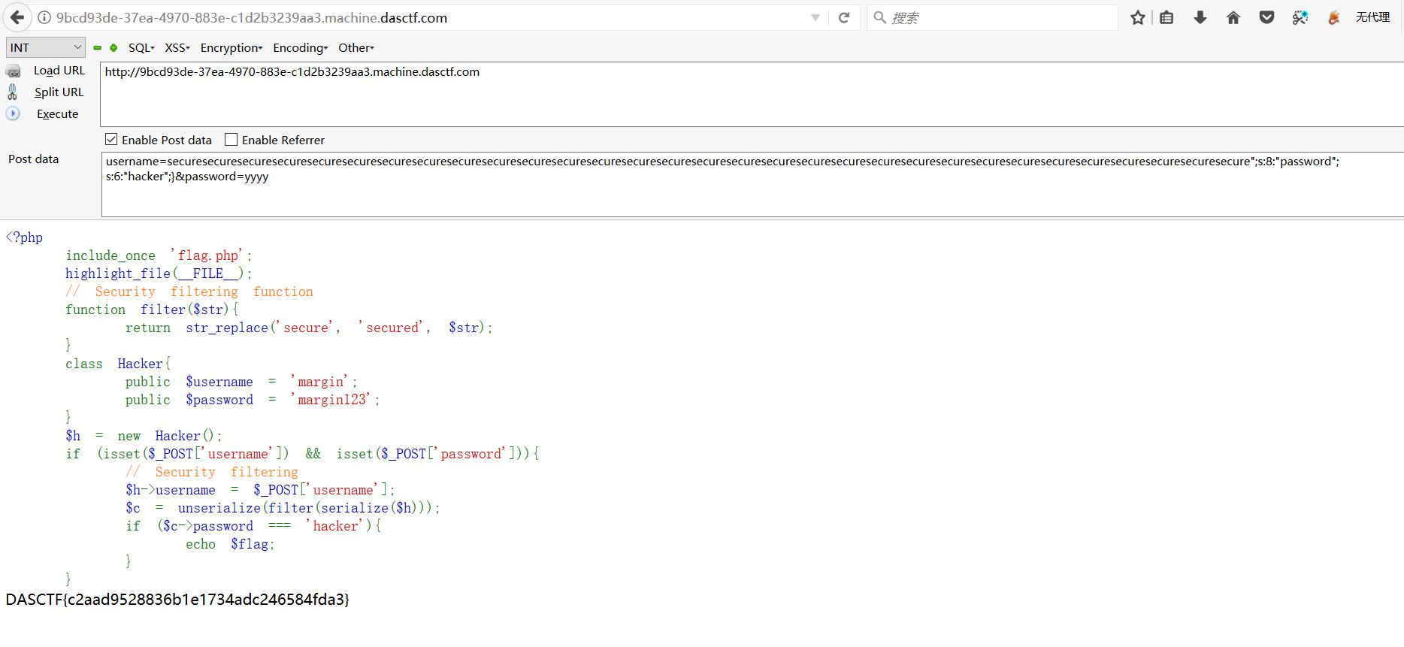The width and height of the screenshot is (1404, 647).
Task: Click the 'Post data' label
Action: (33, 159)
